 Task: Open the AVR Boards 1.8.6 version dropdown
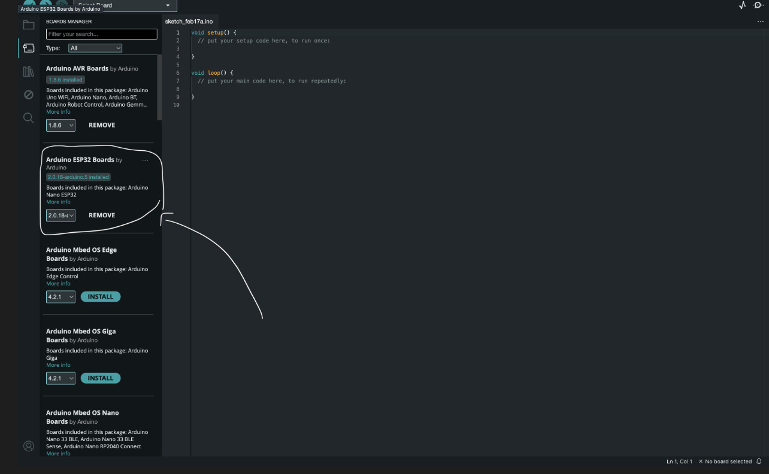tap(60, 125)
